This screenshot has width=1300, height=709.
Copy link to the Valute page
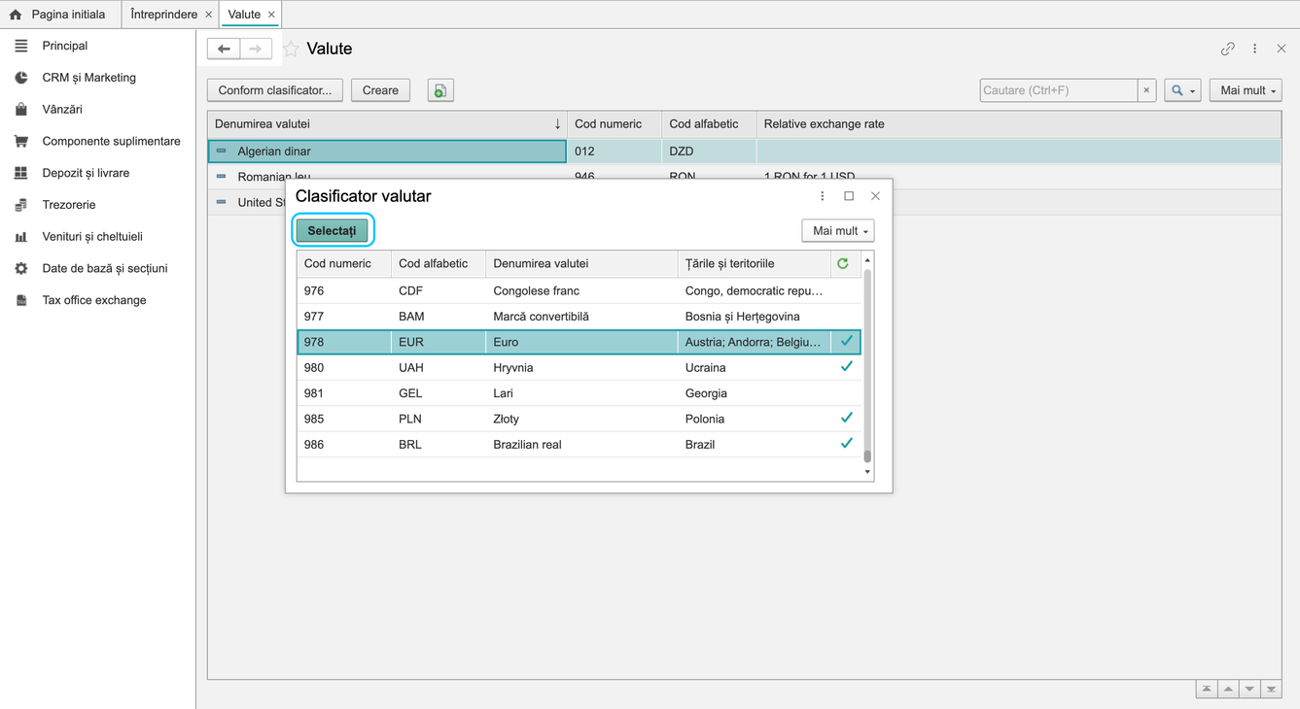pyautogui.click(x=1228, y=49)
